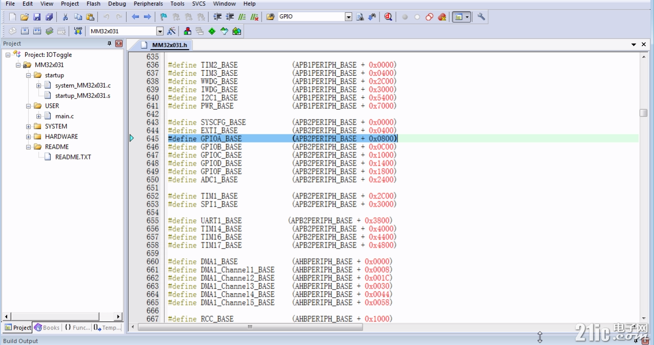Viewport: 654px width, 345px height.
Task: Expand system_MM32x031.c includes
Action: point(39,86)
